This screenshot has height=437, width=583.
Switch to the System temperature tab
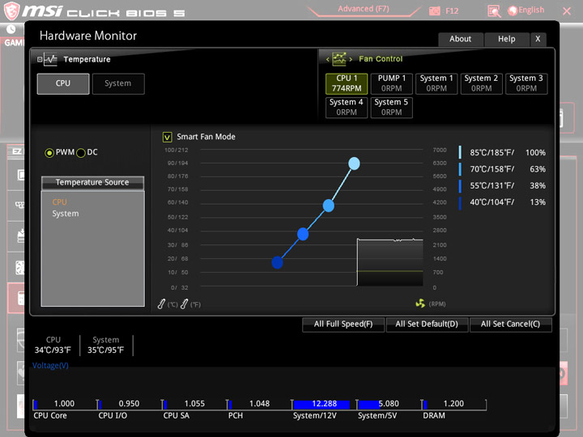tap(118, 83)
